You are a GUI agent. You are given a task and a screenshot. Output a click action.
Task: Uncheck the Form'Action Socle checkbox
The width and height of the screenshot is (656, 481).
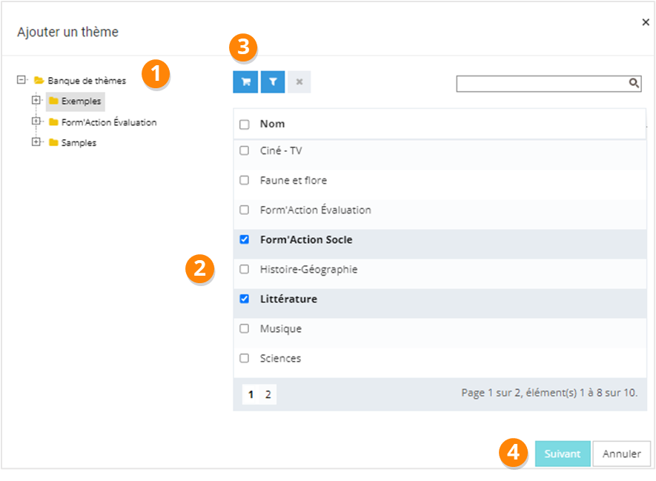245,240
